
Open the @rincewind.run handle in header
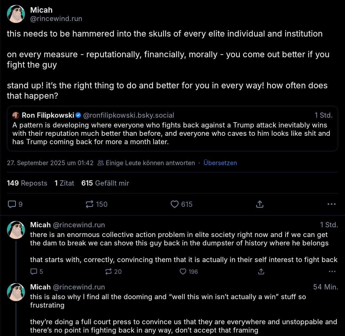point(56,19)
